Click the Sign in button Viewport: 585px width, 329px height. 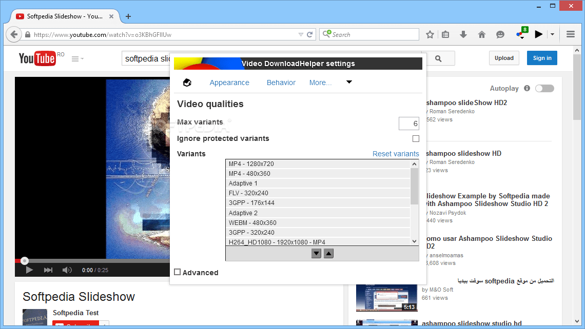542,58
